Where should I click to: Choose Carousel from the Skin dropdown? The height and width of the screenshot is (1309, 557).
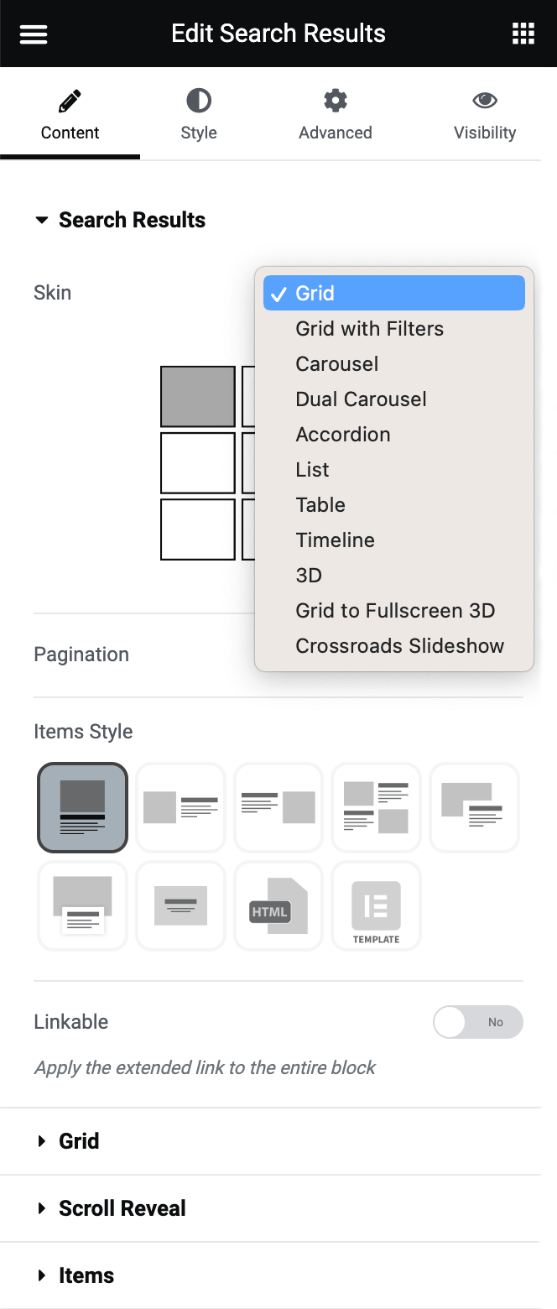(x=337, y=364)
